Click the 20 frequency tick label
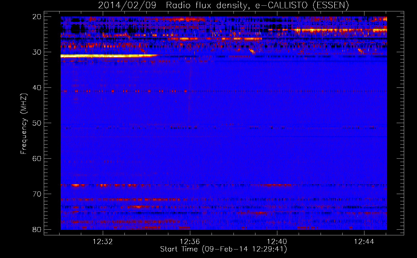 click(x=37, y=17)
